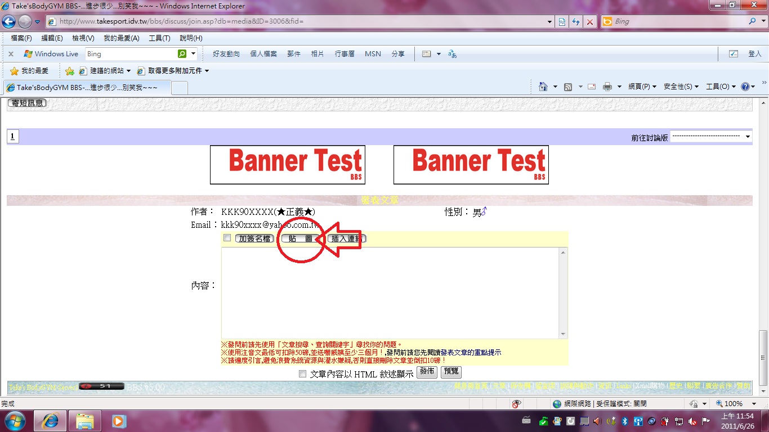Close the Windows Live toolbar with X
Image resolution: width=769 pixels, height=432 pixels.
pos(11,54)
